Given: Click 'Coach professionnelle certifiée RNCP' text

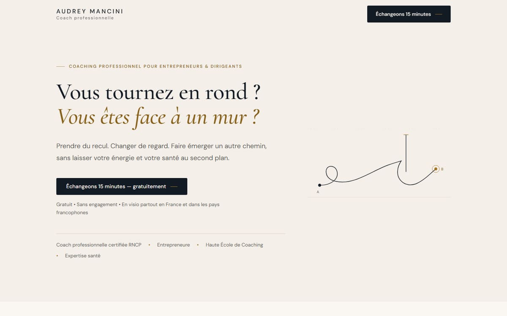Looking at the screenshot, I should [99, 245].
